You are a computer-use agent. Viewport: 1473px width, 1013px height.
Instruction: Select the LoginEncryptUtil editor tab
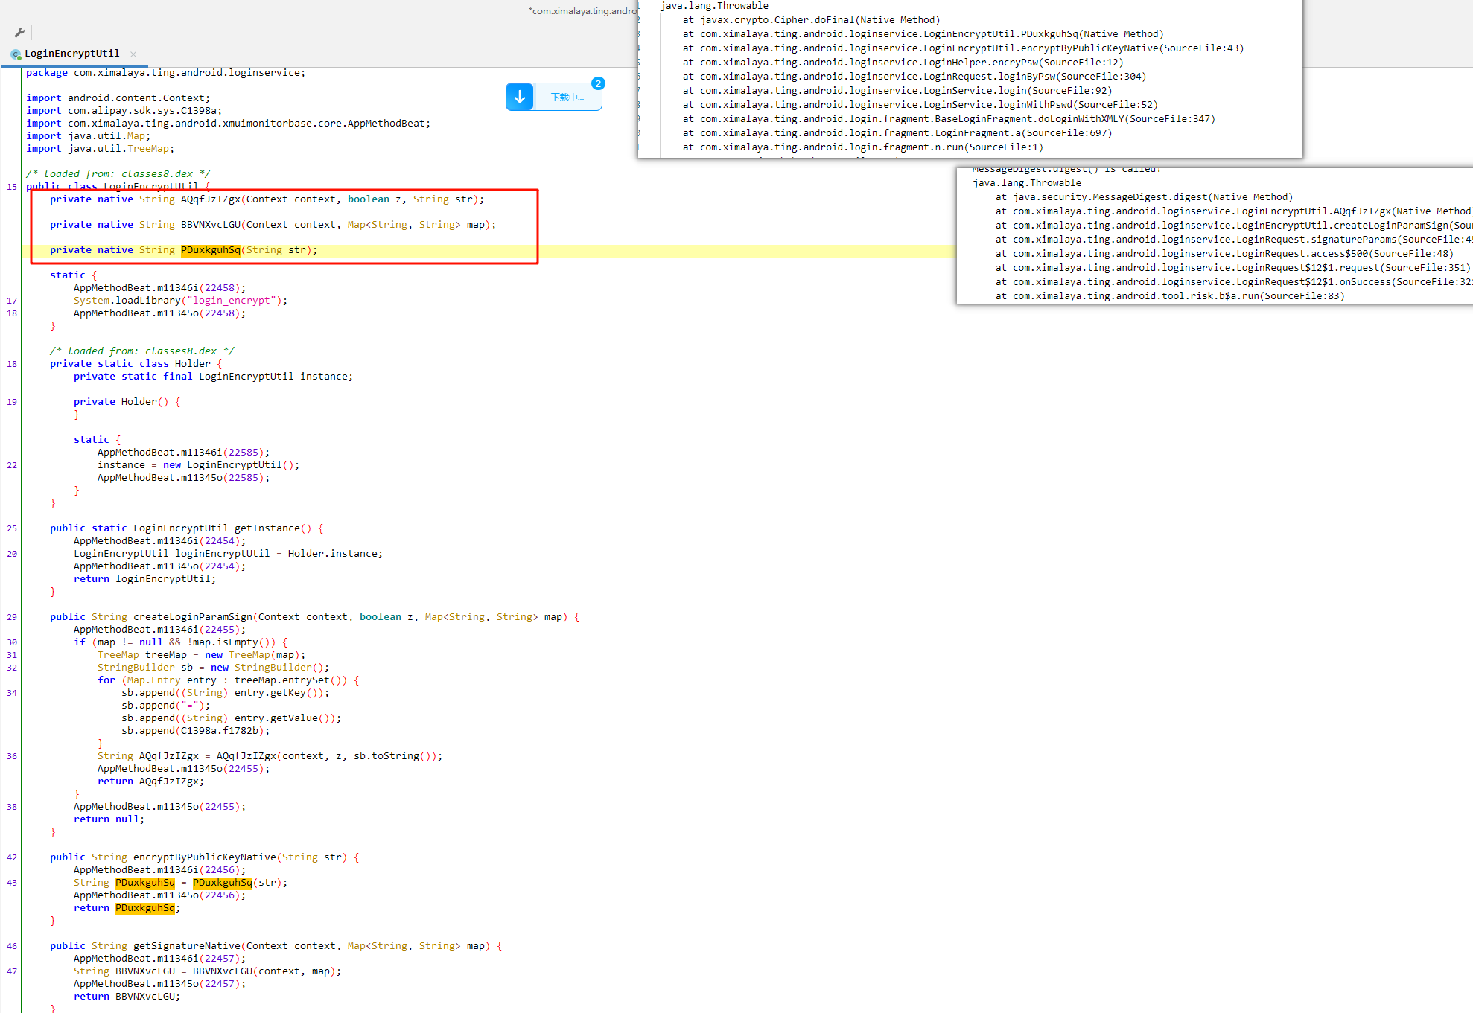71,54
